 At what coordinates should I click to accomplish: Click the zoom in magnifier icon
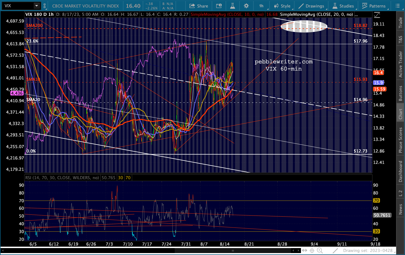(x=320, y=250)
